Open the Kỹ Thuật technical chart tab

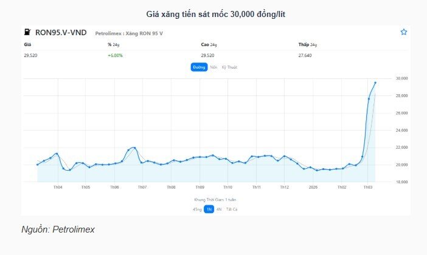229,67
